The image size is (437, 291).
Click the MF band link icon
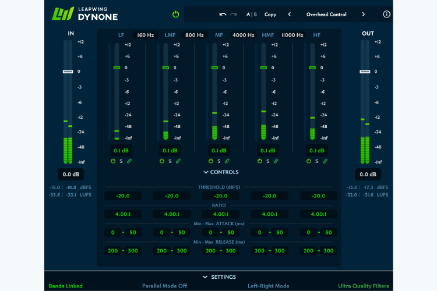pyautogui.click(x=227, y=161)
